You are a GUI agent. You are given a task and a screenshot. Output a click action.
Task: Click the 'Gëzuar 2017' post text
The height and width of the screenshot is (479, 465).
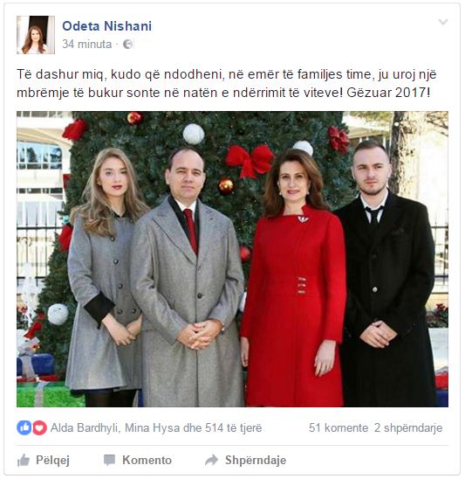click(388, 93)
